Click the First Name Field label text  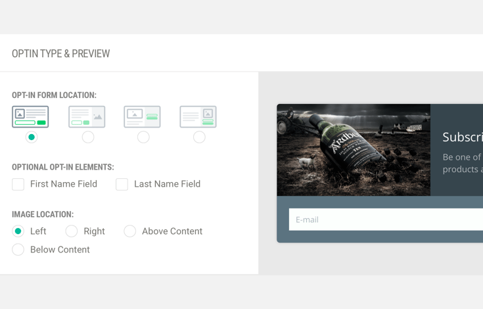(64, 184)
